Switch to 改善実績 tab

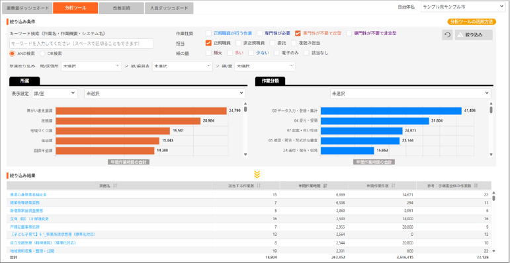121,8
